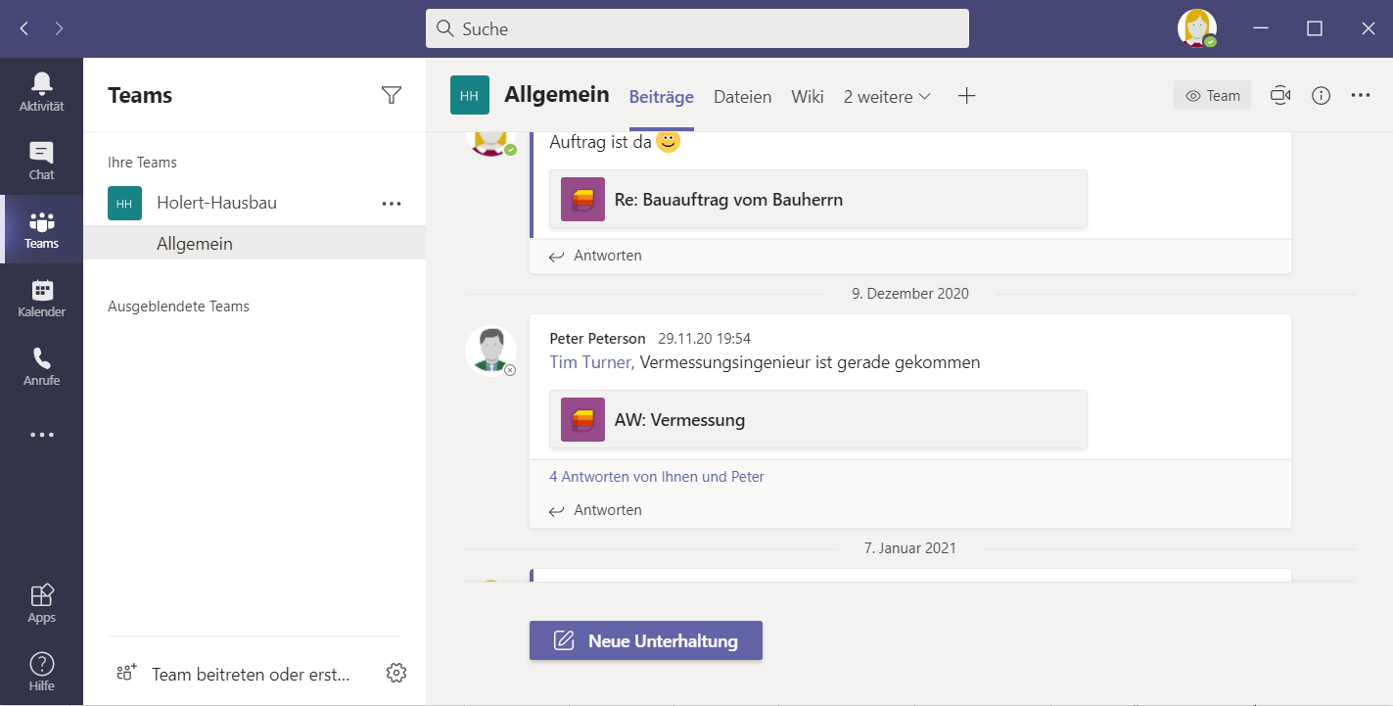Click the HH team avatar in list

tap(124, 203)
